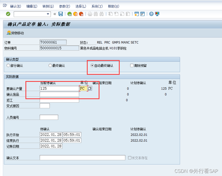
Task: Toggle 清除预留 checkbox
Action: pos(132,66)
